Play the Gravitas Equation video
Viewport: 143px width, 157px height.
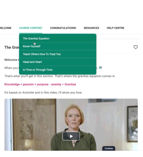click(71, 136)
